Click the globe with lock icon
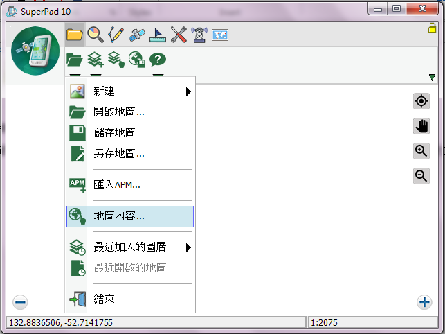Screen dimensions: 445x334 tap(137, 60)
